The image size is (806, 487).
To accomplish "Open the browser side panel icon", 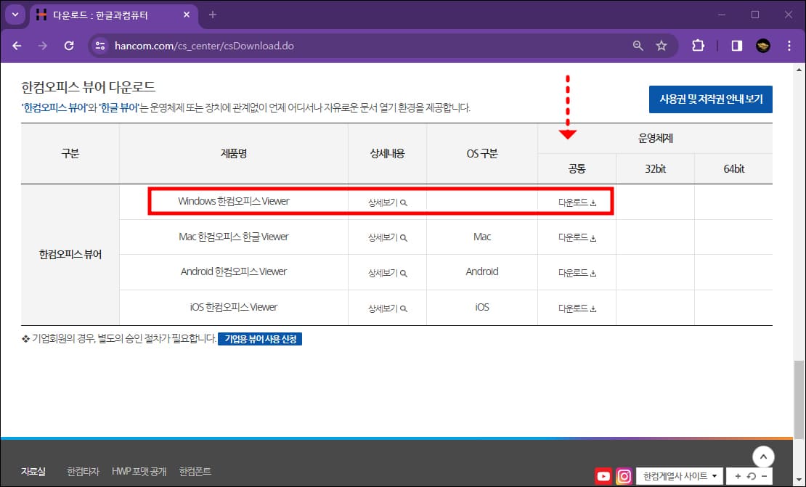I will tap(736, 45).
